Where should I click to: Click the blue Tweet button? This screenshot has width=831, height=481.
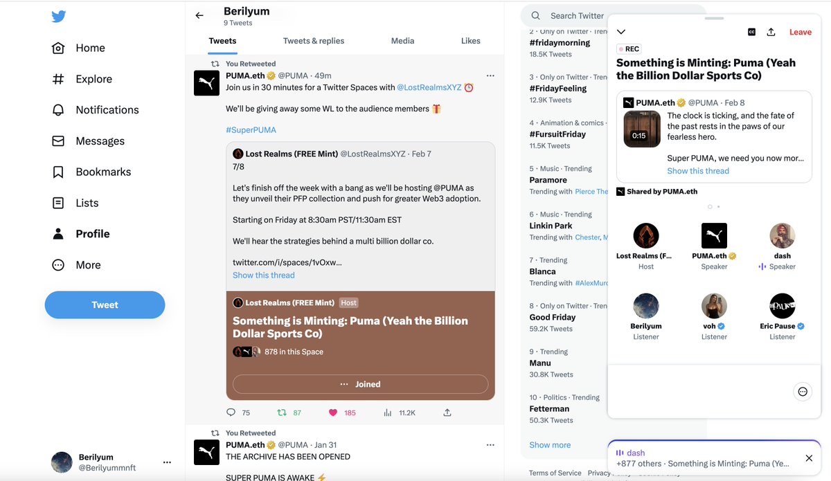(105, 305)
